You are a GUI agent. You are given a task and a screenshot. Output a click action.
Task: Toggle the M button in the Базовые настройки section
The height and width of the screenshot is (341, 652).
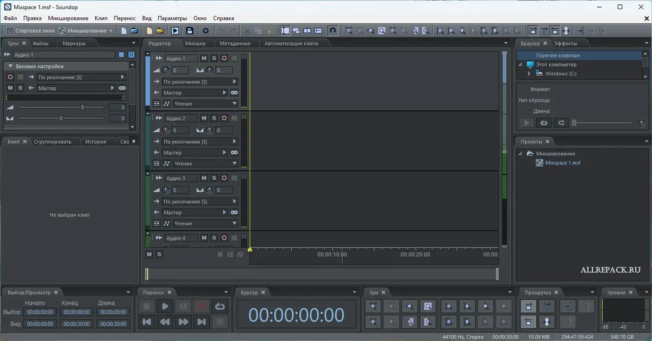(10, 88)
